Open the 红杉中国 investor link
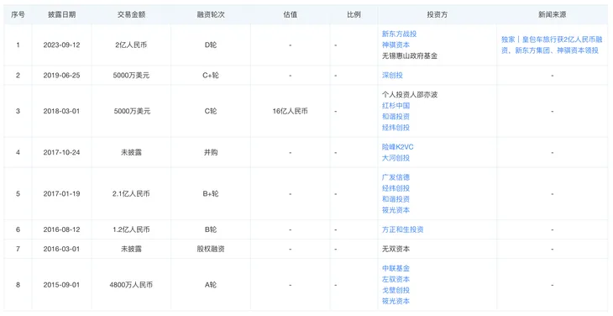The image size is (613, 316). point(396,106)
